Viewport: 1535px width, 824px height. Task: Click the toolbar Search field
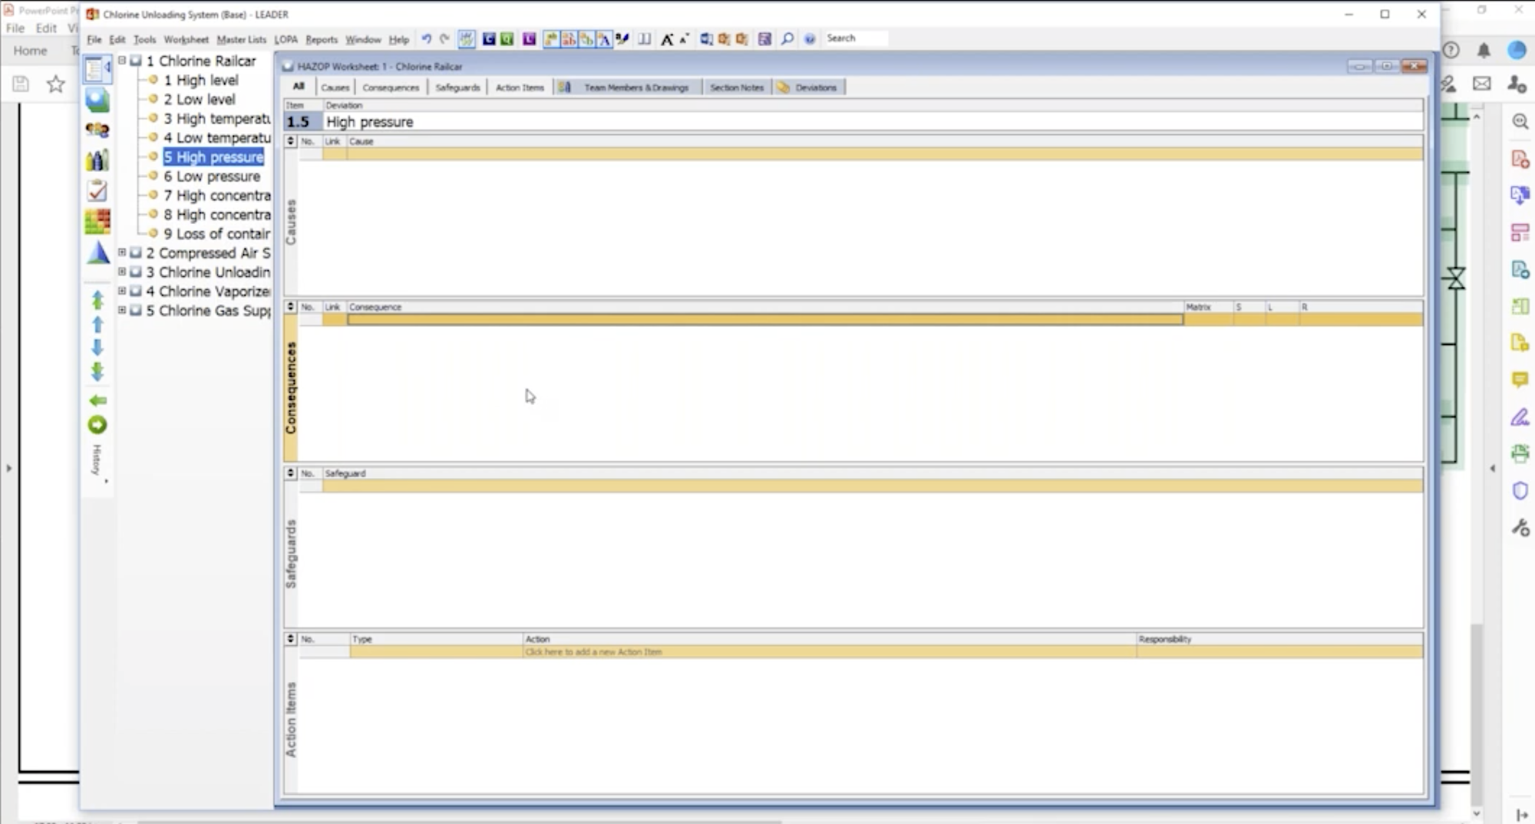pos(855,38)
